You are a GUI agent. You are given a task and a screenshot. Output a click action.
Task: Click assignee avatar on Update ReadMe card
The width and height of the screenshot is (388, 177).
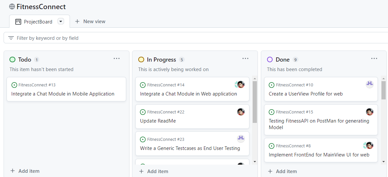pos(241,112)
